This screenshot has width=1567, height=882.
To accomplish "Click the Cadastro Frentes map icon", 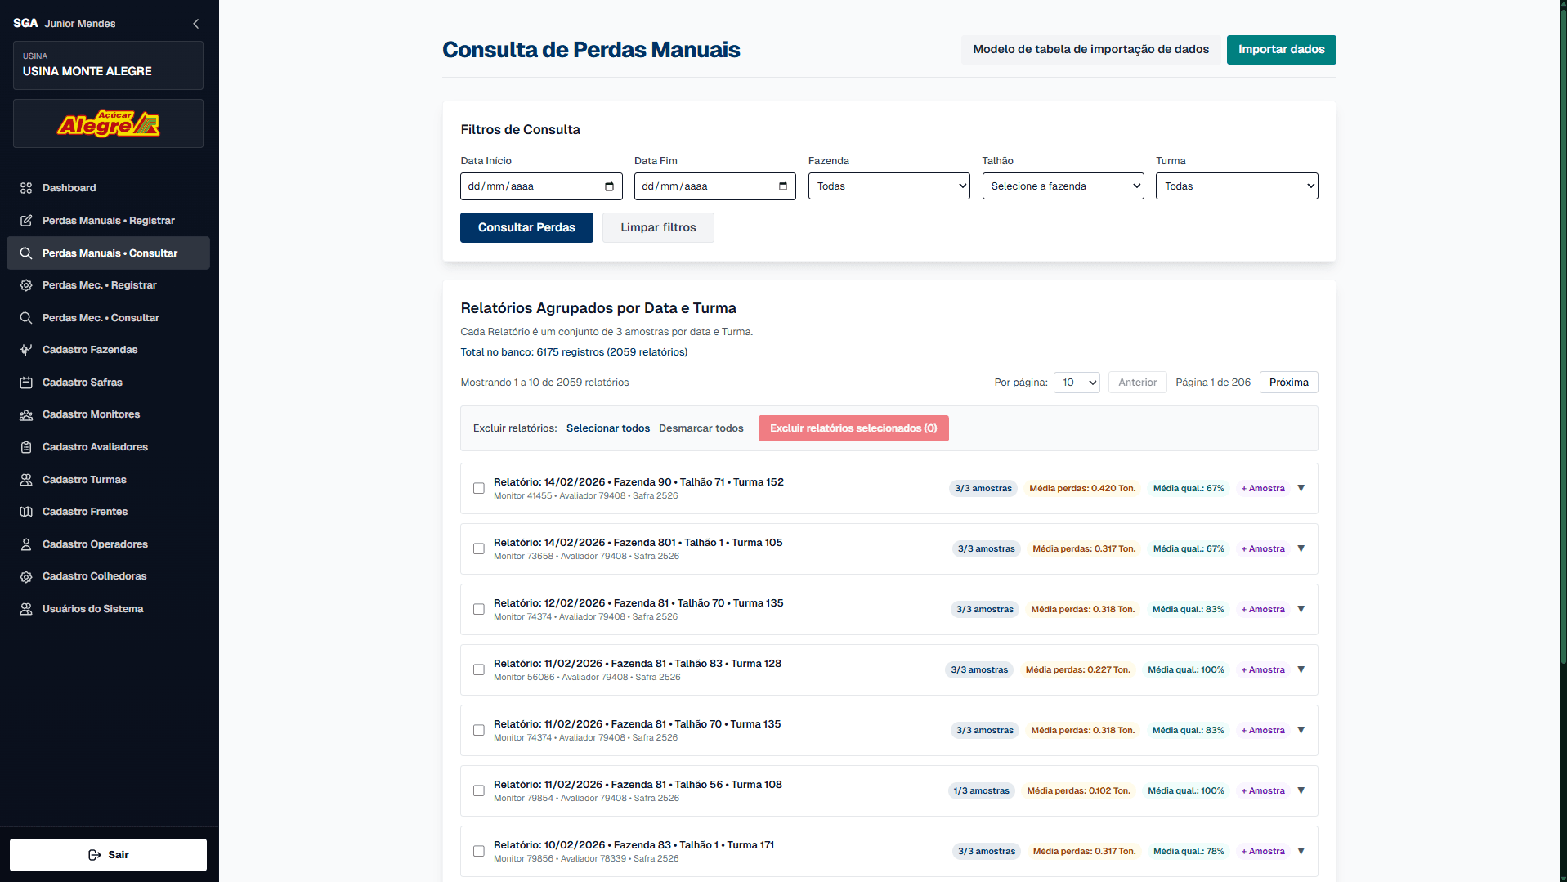I will coord(26,512).
